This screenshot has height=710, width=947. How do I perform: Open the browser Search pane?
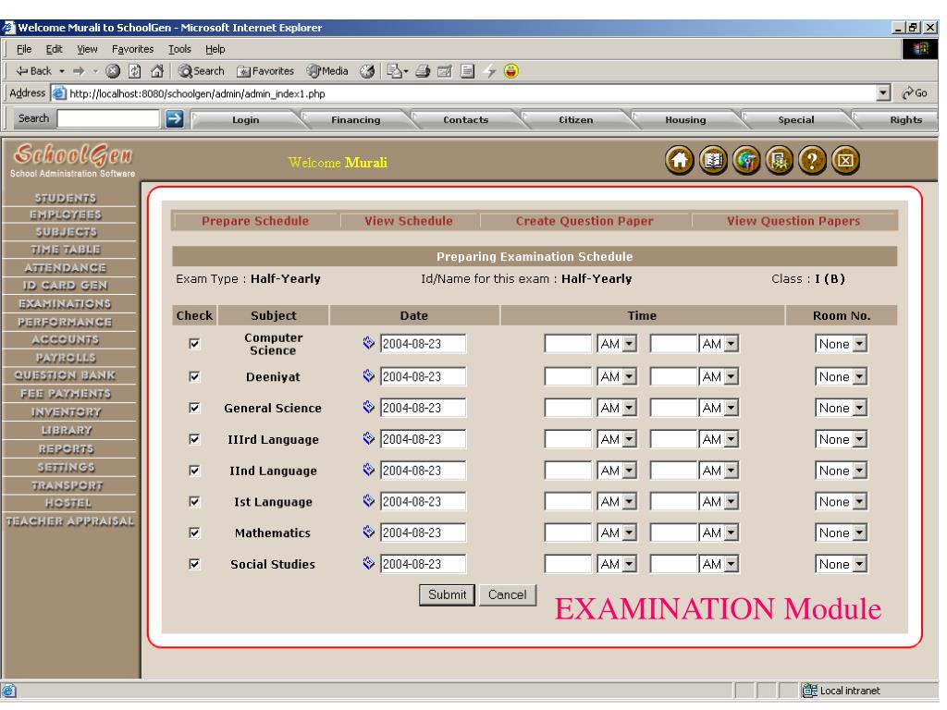click(201, 71)
